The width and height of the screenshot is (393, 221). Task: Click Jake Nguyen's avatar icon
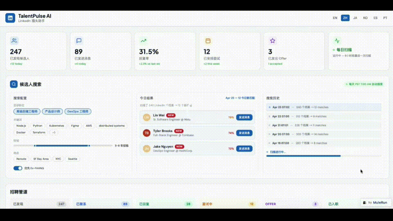[147, 149]
